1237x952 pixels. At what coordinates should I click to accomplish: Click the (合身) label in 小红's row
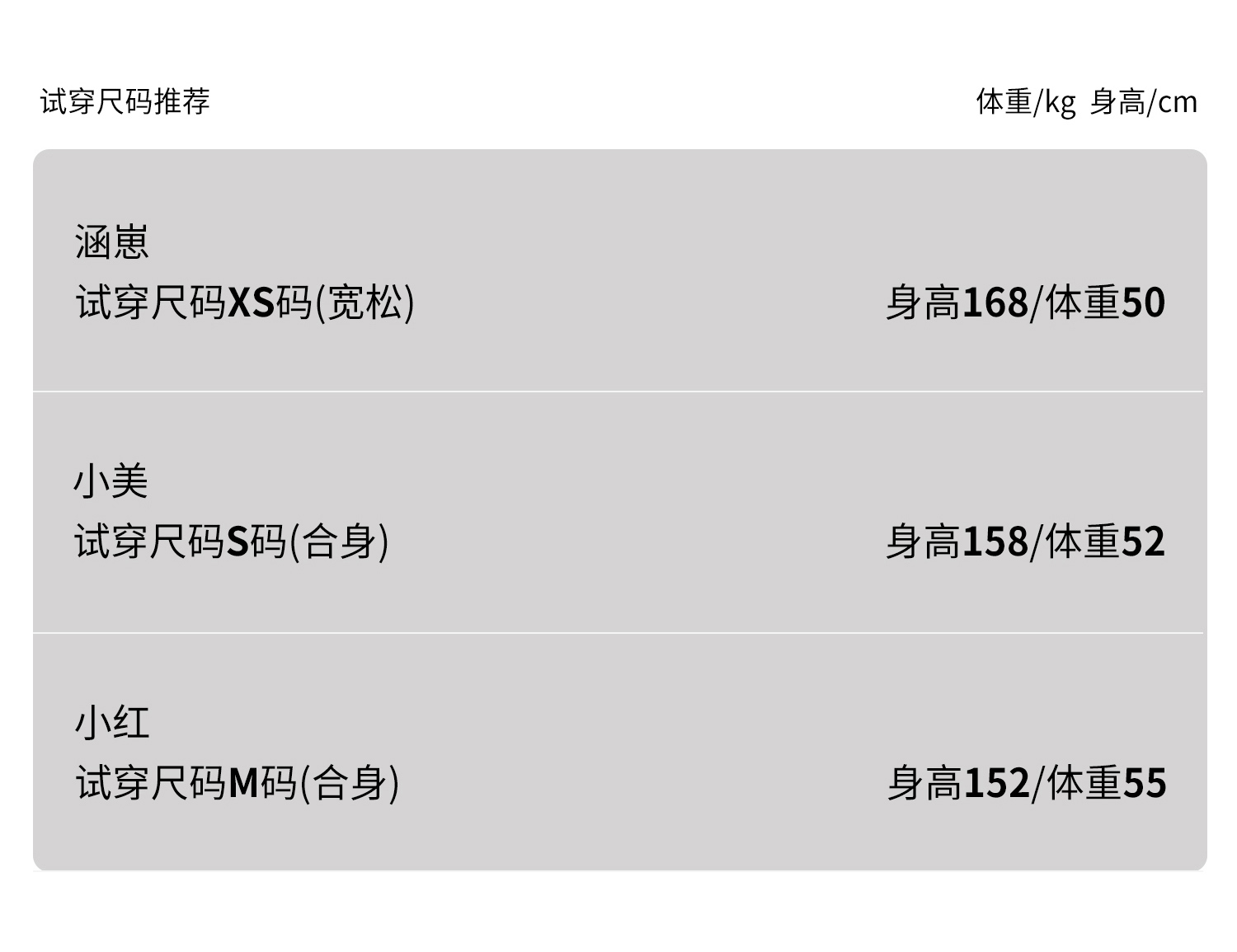tap(350, 783)
